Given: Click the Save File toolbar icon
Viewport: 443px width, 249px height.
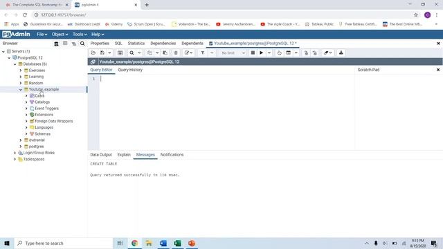Looking at the screenshot, I should click(102, 53).
